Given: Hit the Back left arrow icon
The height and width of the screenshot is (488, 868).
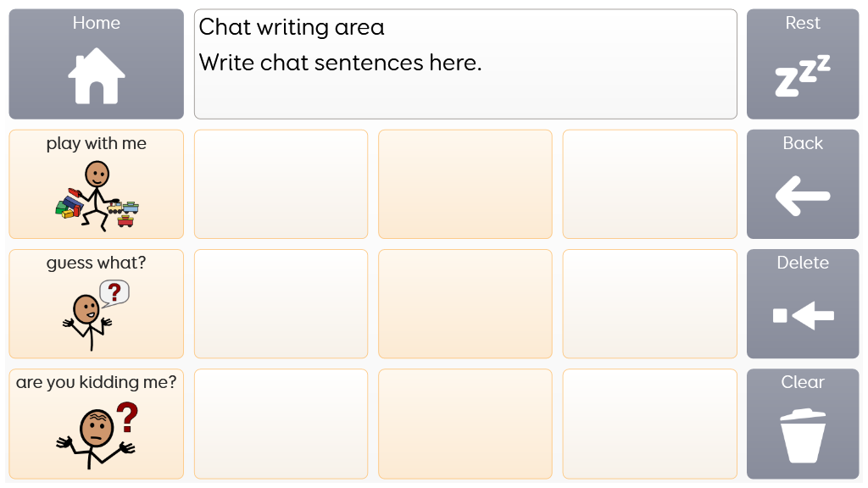Looking at the screenshot, I should point(802,197).
